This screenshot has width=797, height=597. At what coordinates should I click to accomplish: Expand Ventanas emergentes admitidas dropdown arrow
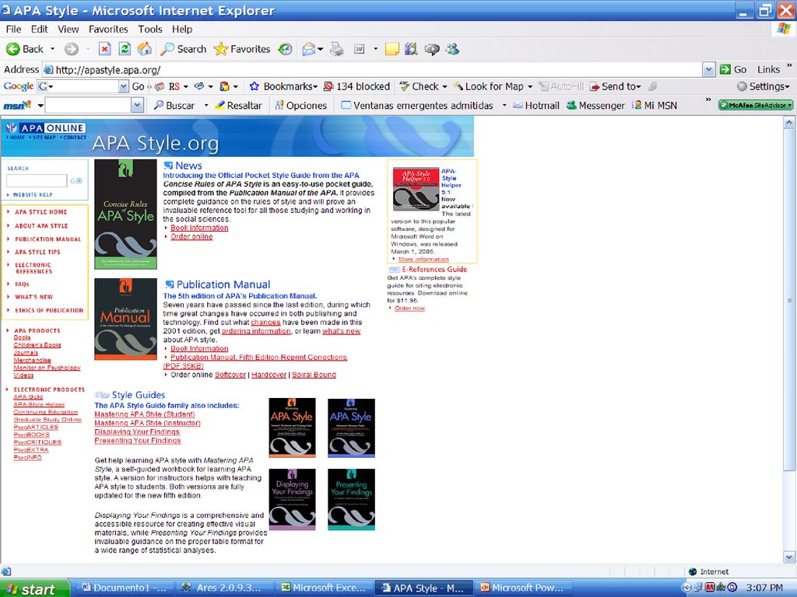pyautogui.click(x=504, y=105)
